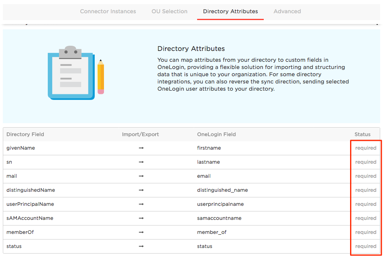Click the Directory Field column header
The height and width of the screenshot is (258, 385).
[x=25, y=134]
